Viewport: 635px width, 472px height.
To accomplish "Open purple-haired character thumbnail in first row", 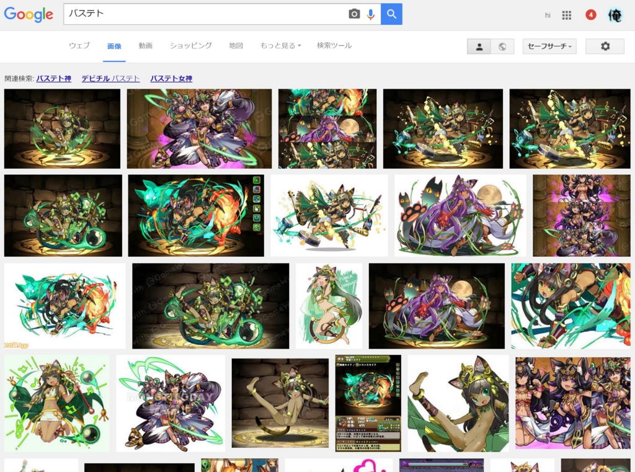I will coord(199,129).
